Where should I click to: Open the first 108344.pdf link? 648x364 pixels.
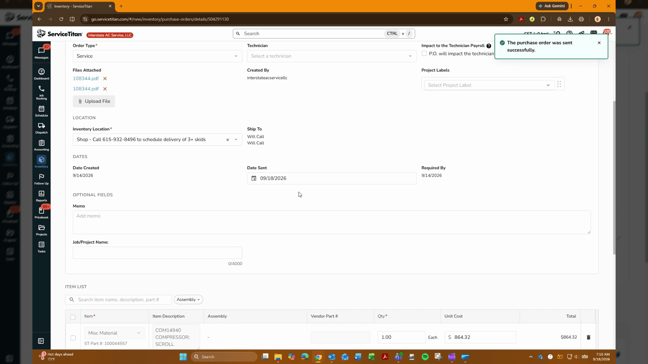point(86,79)
